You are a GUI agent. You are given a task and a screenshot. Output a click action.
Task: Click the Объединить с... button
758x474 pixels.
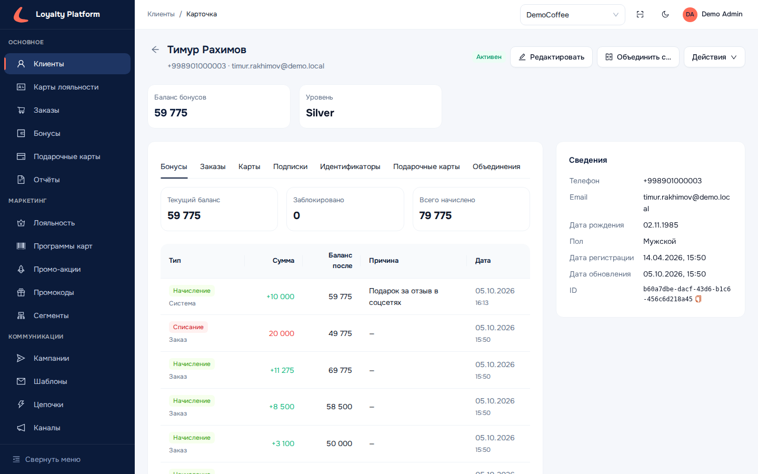[638, 57]
